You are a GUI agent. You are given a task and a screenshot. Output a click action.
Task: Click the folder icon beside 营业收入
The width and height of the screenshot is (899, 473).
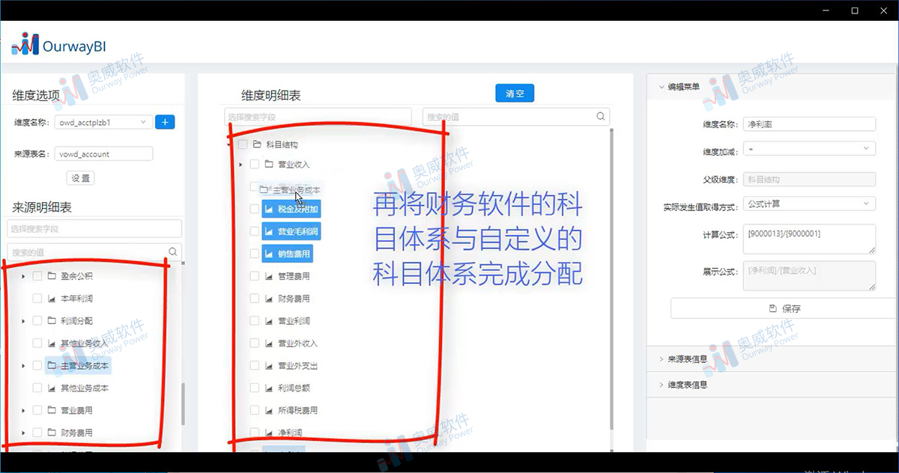point(270,165)
